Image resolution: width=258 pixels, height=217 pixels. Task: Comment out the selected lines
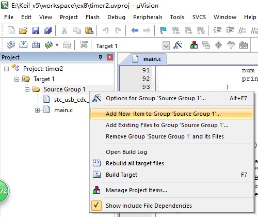click(242, 30)
